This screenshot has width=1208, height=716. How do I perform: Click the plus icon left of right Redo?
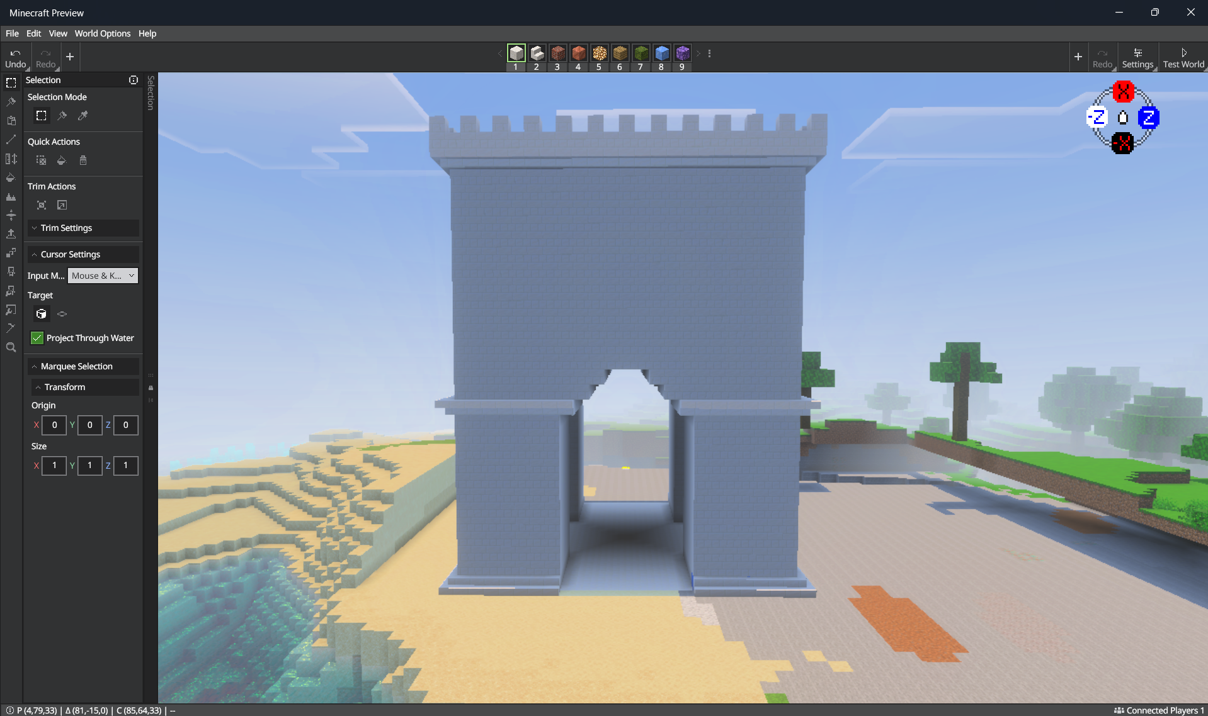click(1078, 57)
